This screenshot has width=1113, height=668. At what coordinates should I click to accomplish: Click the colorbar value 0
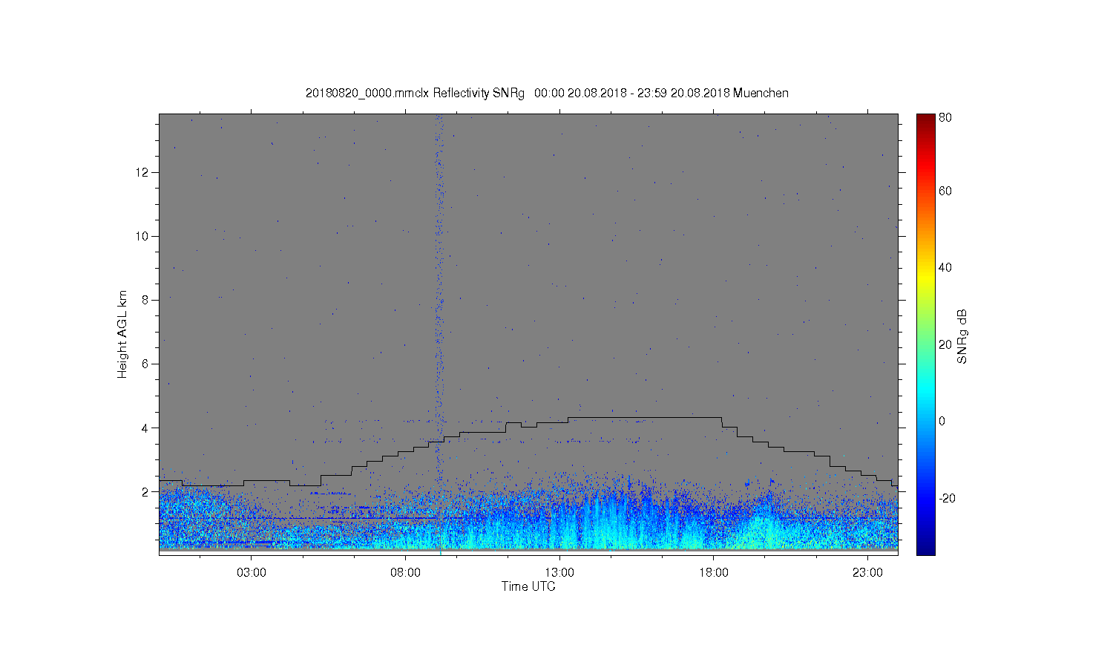tap(942, 421)
